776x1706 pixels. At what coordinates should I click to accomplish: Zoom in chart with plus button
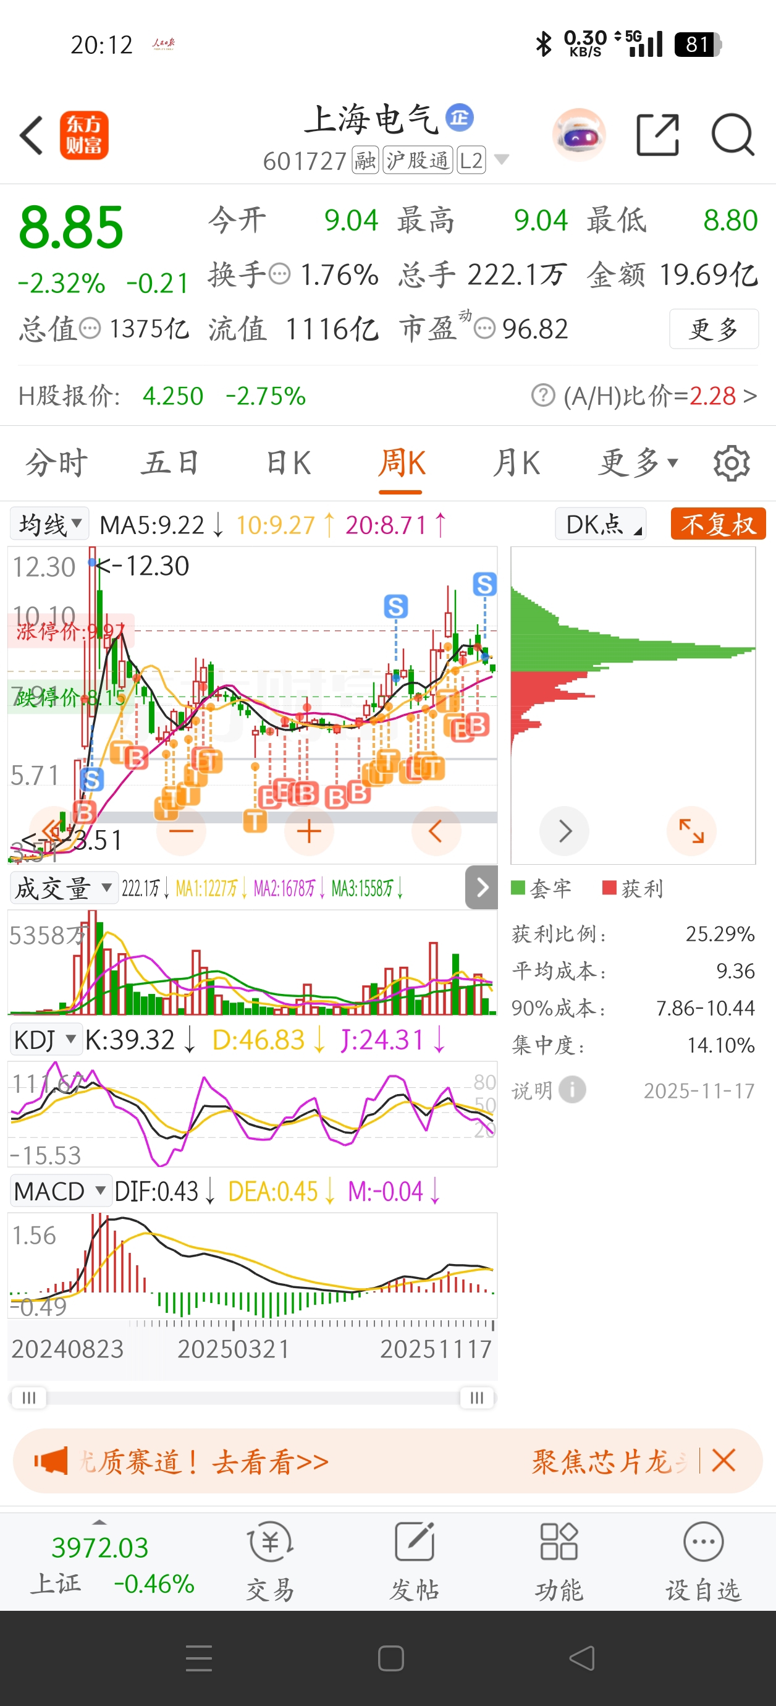coord(308,831)
